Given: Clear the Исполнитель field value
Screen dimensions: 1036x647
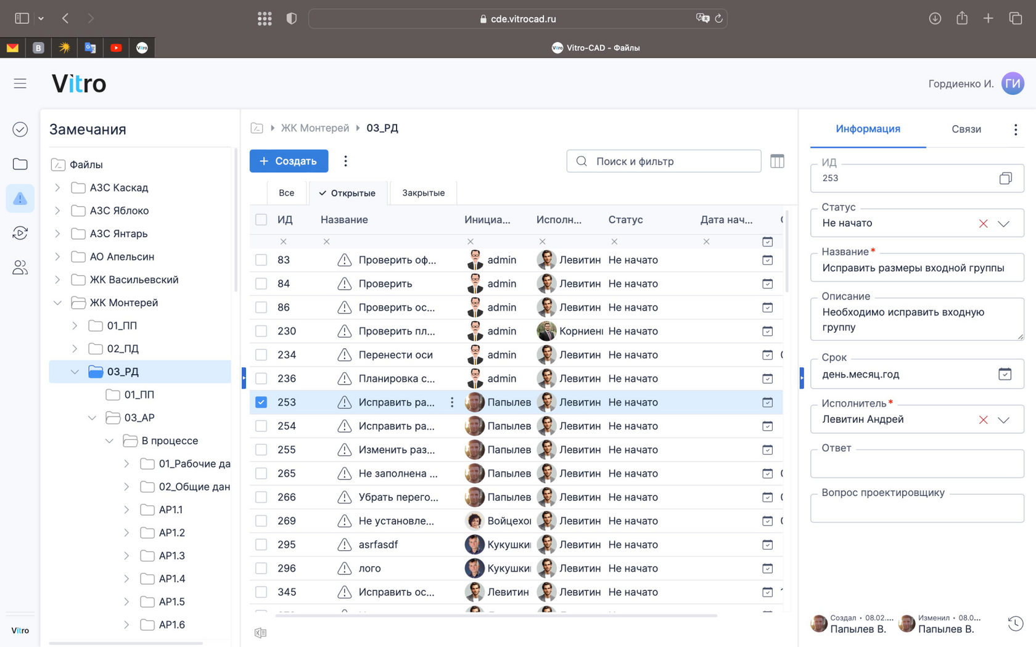Looking at the screenshot, I should (983, 420).
